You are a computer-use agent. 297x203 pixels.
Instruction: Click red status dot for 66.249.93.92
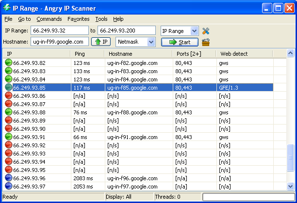[x=8, y=145]
